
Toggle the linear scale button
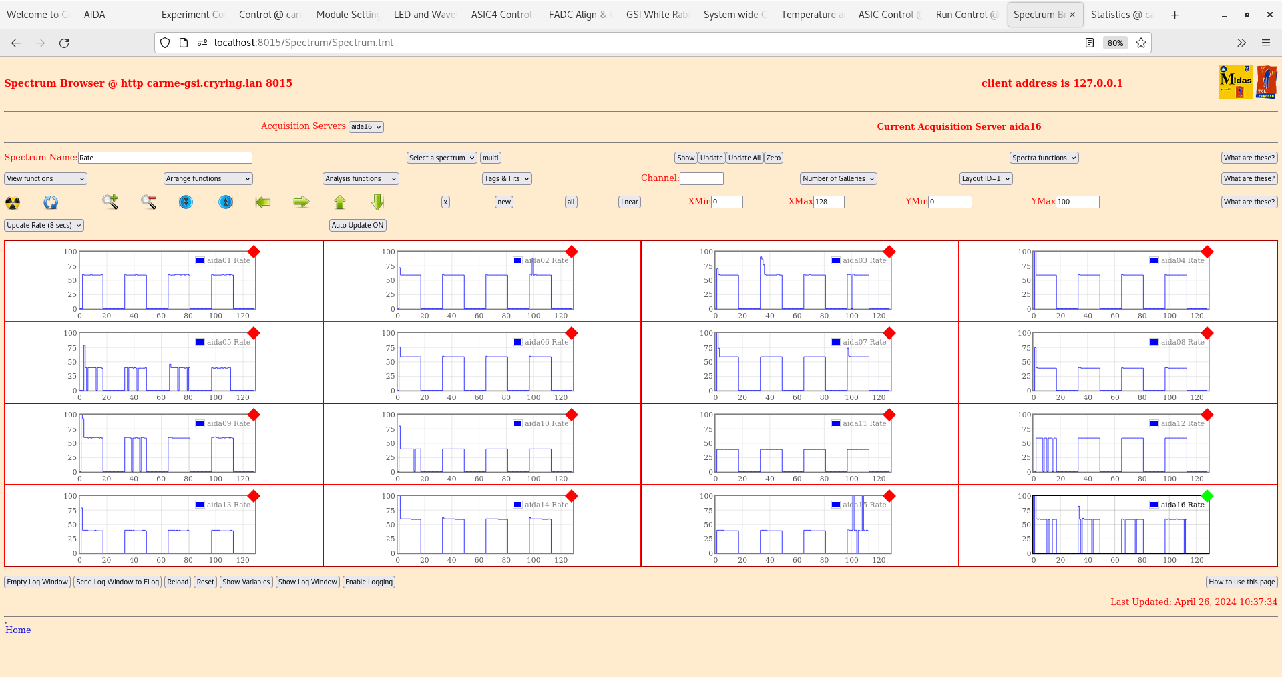(629, 202)
